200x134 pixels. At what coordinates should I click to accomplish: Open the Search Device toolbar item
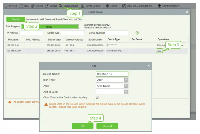[x=69, y=6]
